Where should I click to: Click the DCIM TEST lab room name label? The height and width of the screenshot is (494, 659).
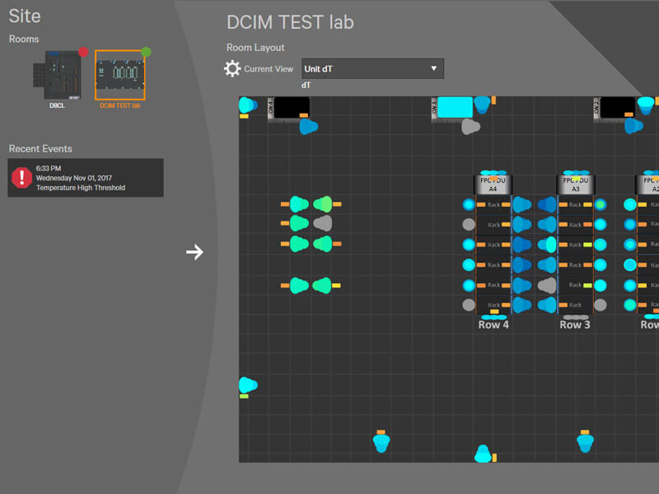(119, 105)
